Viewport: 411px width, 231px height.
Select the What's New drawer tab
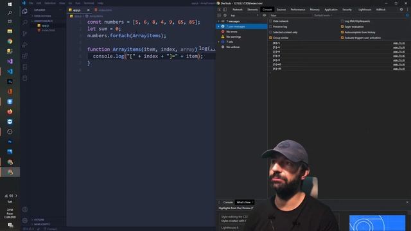(244, 202)
